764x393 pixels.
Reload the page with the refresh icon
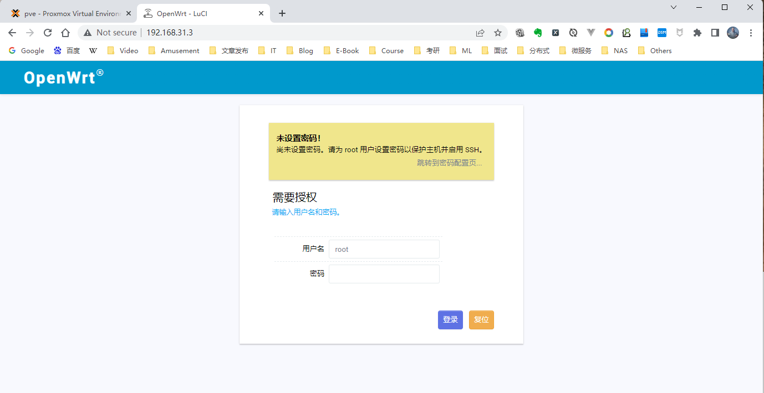point(48,33)
